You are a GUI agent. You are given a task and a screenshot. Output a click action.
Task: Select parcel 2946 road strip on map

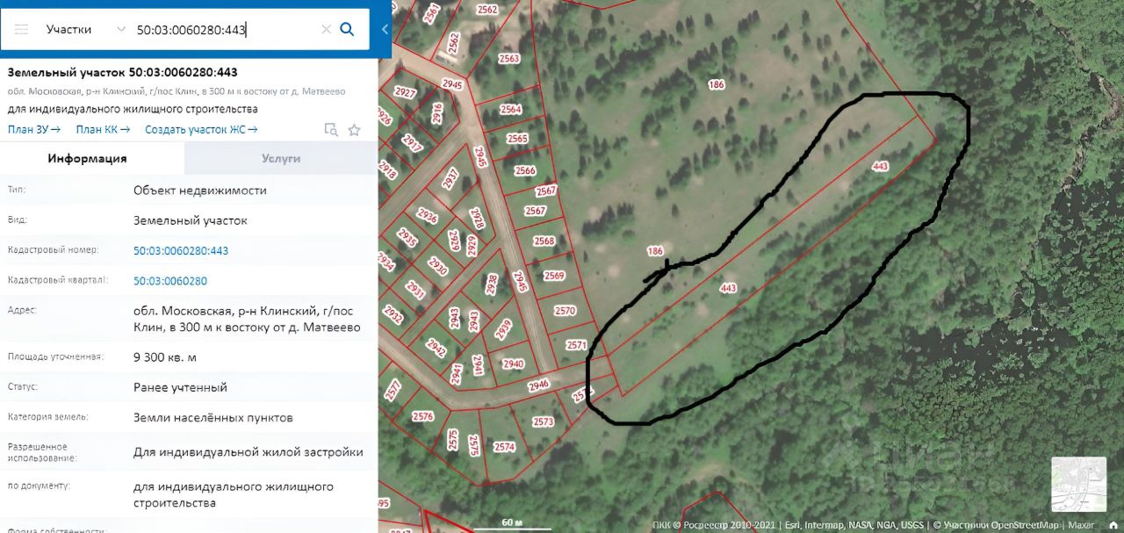[x=538, y=385]
